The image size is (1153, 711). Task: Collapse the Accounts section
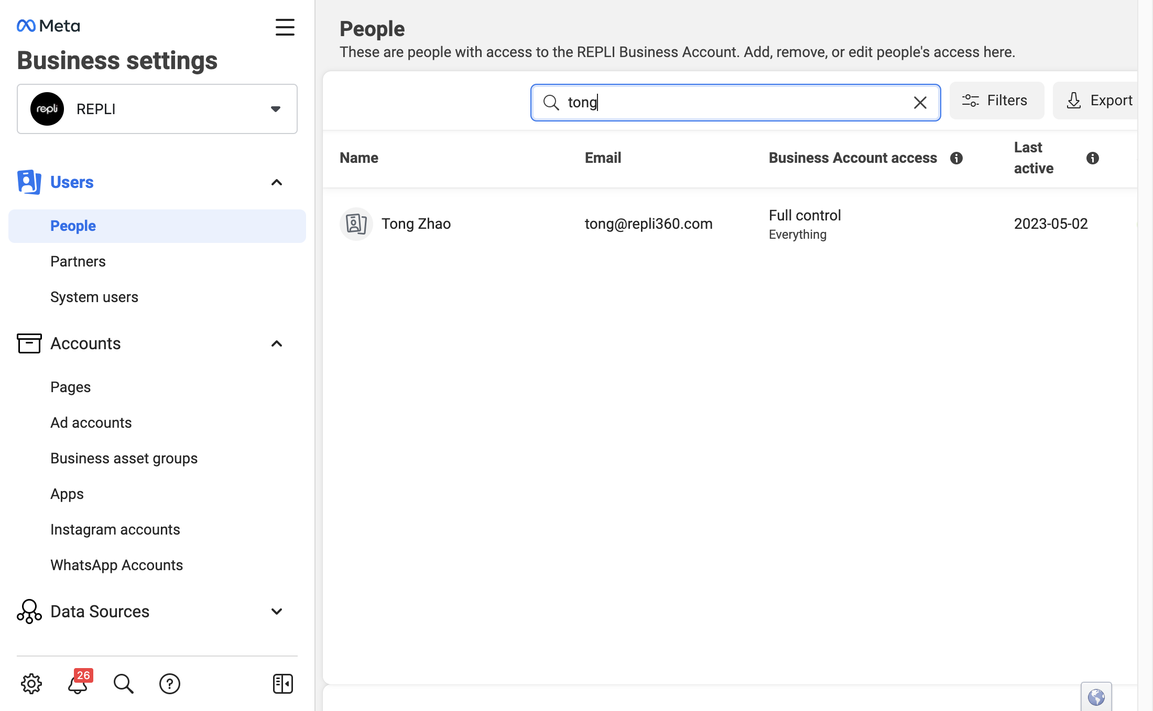[277, 343]
